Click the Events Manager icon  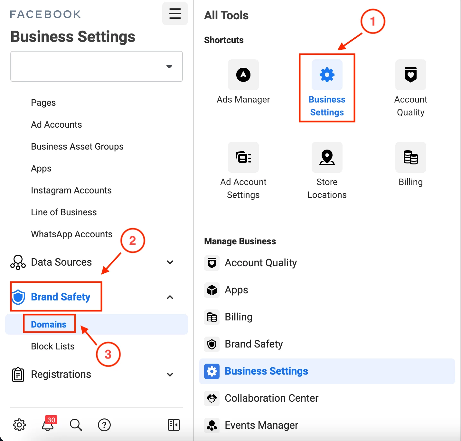pyautogui.click(x=212, y=426)
